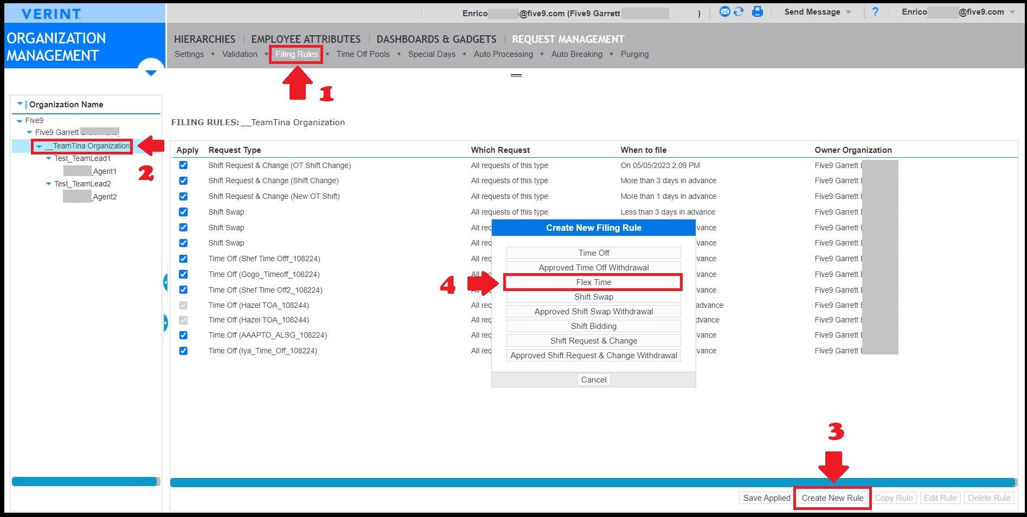Cancel the Create New Filing Rule dialog
Viewport: 1027px width, 517px height.
point(594,380)
